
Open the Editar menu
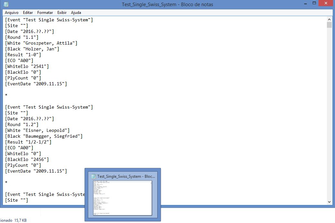pyautogui.click(x=28, y=13)
